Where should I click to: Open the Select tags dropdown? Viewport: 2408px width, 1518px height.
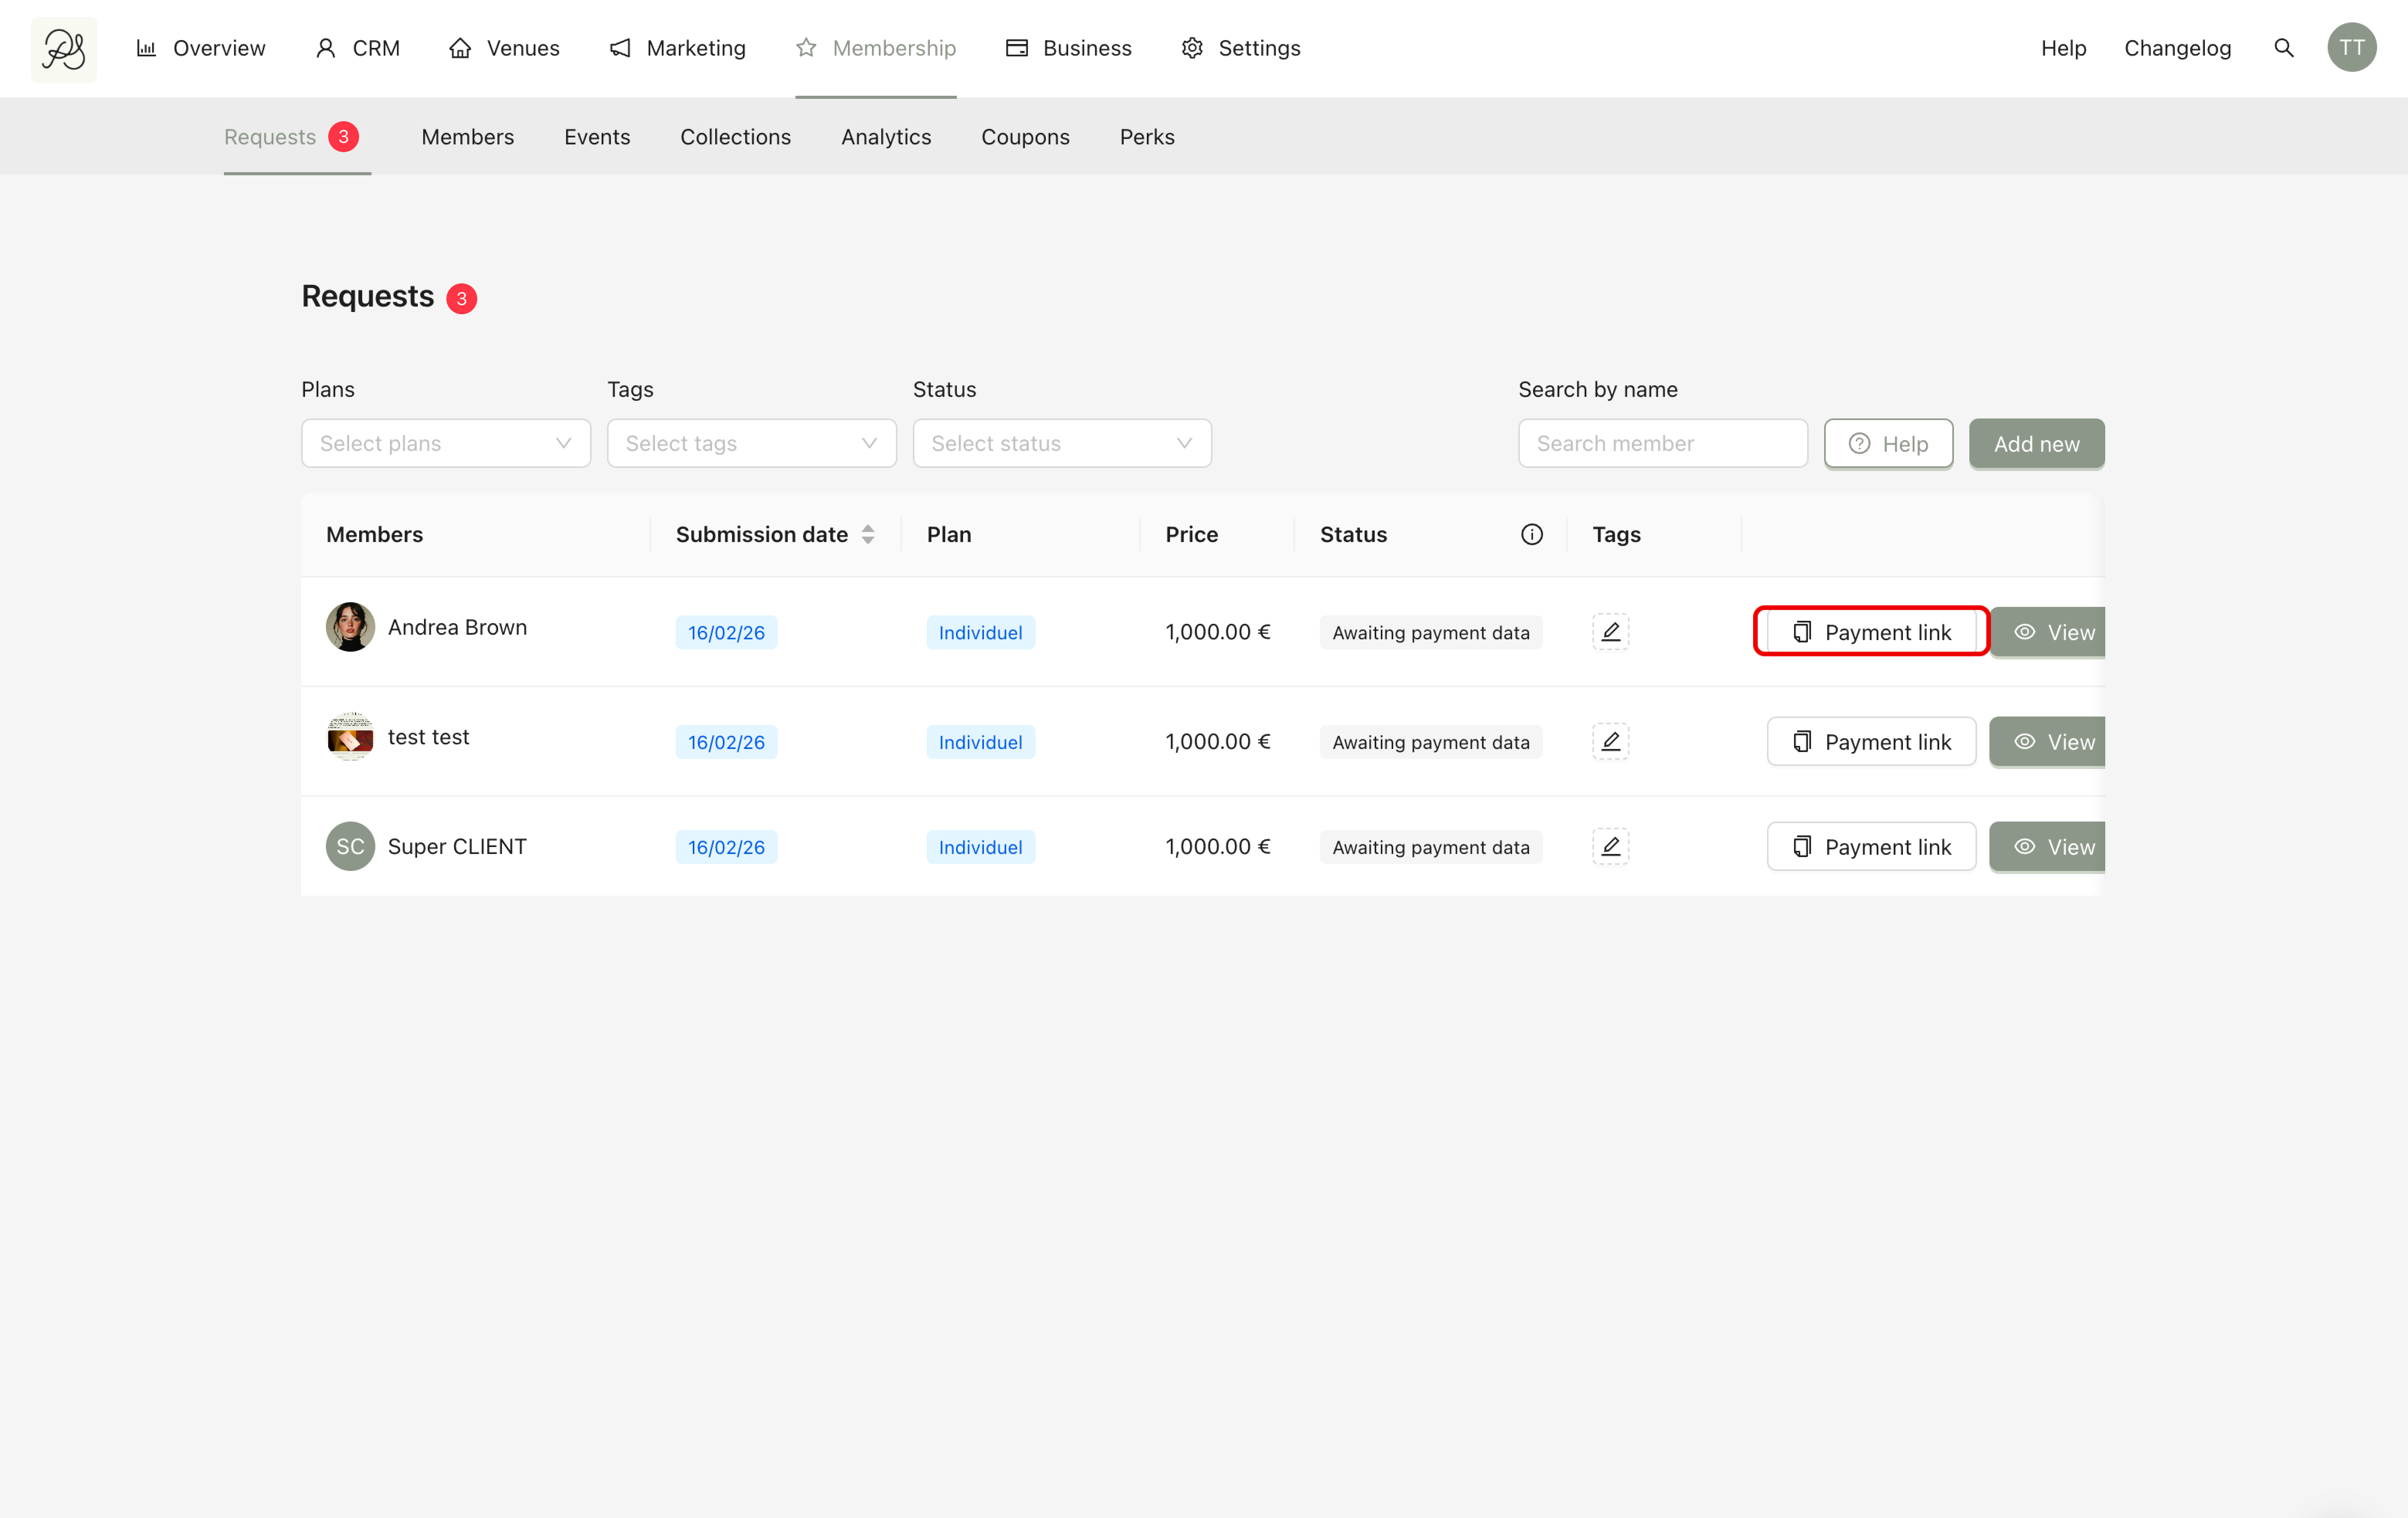point(751,443)
